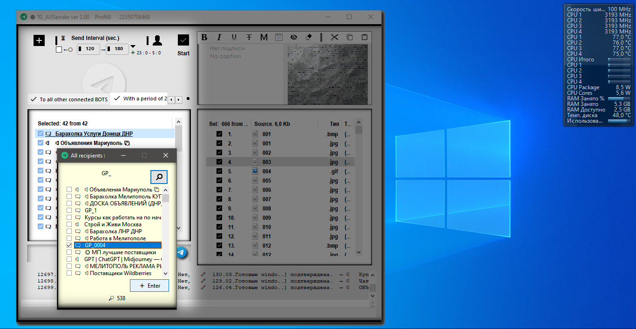Screen dimensions: 636x329
Task: Click the eraser clear-formatting icon
Action: click(308, 37)
